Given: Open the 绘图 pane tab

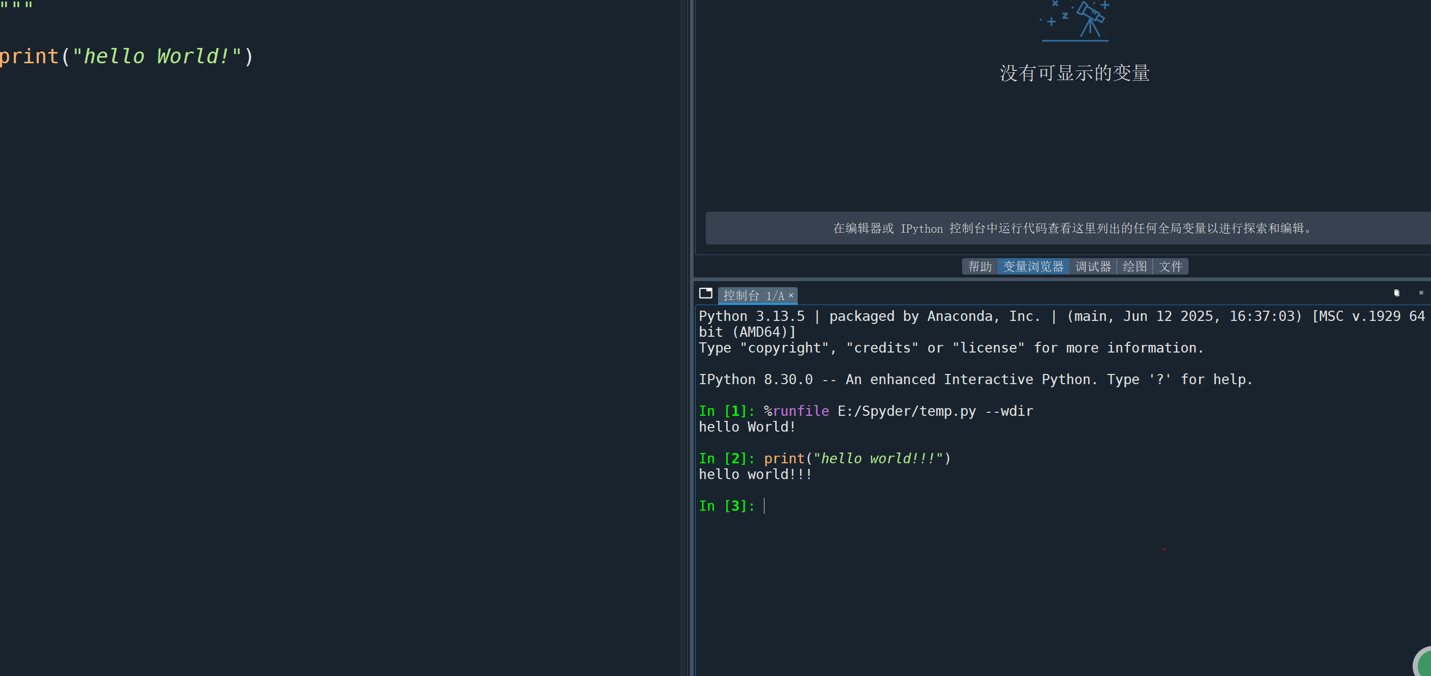Looking at the screenshot, I should point(1134,267).
